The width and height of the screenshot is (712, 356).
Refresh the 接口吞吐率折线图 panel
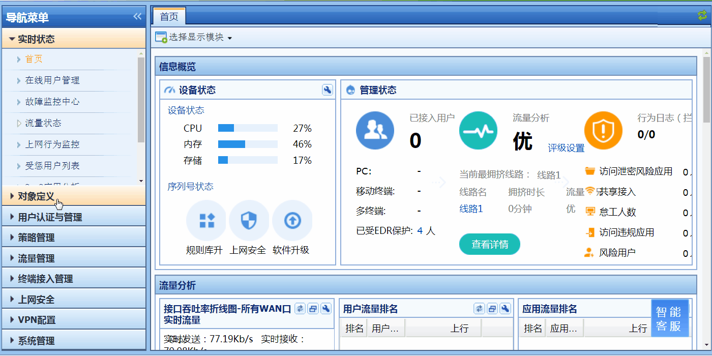pos(300,308)
